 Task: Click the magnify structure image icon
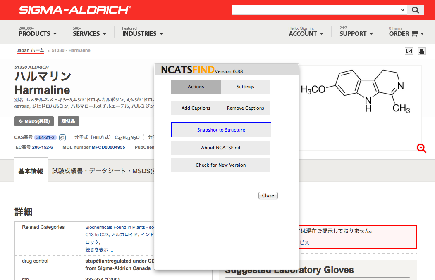[x=421, y=148]
